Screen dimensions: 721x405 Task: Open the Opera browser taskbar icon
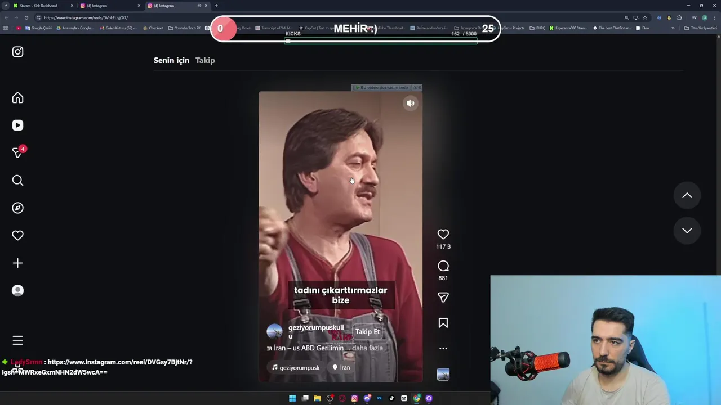[x=342, y=398]
